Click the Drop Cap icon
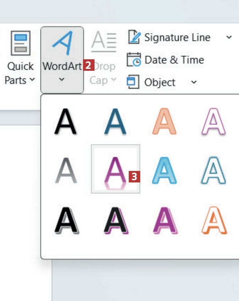Image resolution: width=239 pixels, height=301 pixels. pos(104,42)
